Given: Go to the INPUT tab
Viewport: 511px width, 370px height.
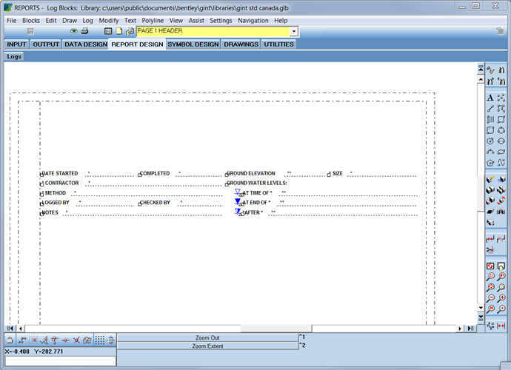Looking at the screenshot, I should point(16,44).
